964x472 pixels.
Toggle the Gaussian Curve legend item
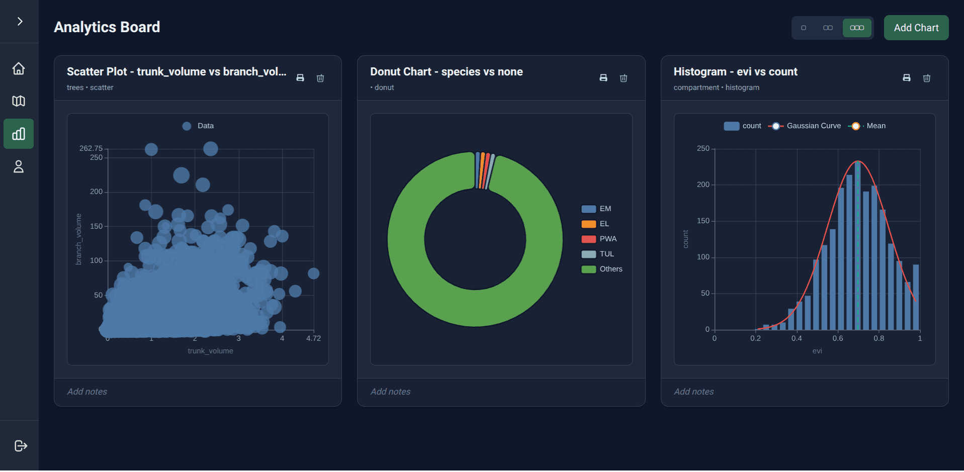point(805,126)
